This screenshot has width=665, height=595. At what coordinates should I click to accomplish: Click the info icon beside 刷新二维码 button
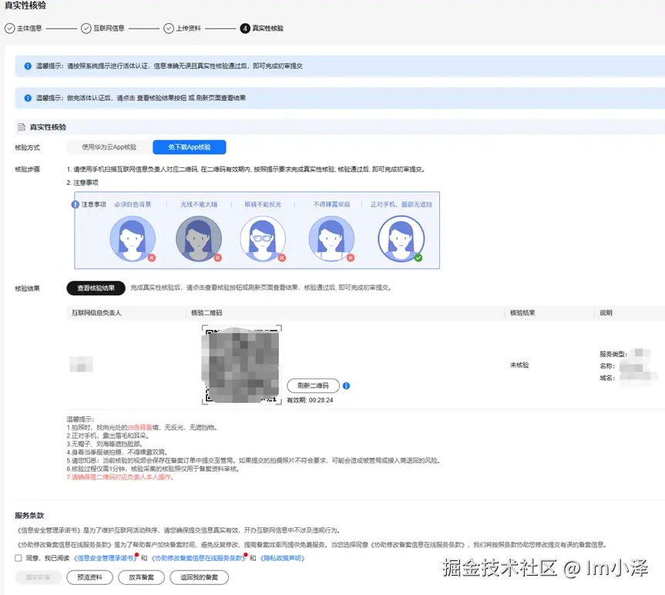coord(346,386)
